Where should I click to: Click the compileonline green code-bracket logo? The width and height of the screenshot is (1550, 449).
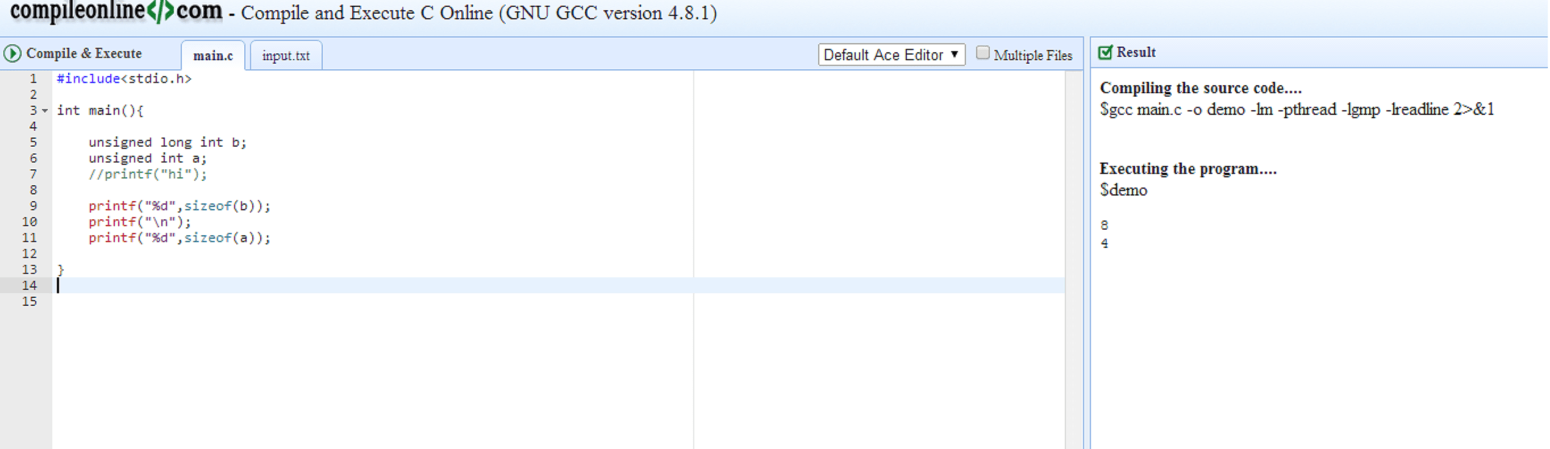click(161, 11)
